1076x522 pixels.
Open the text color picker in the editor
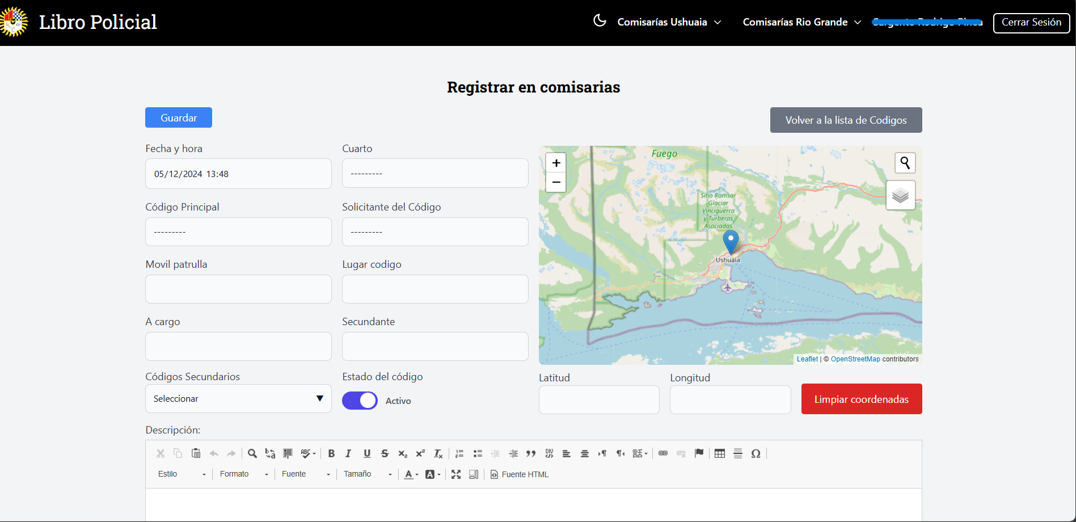click(x=411, y=474)
